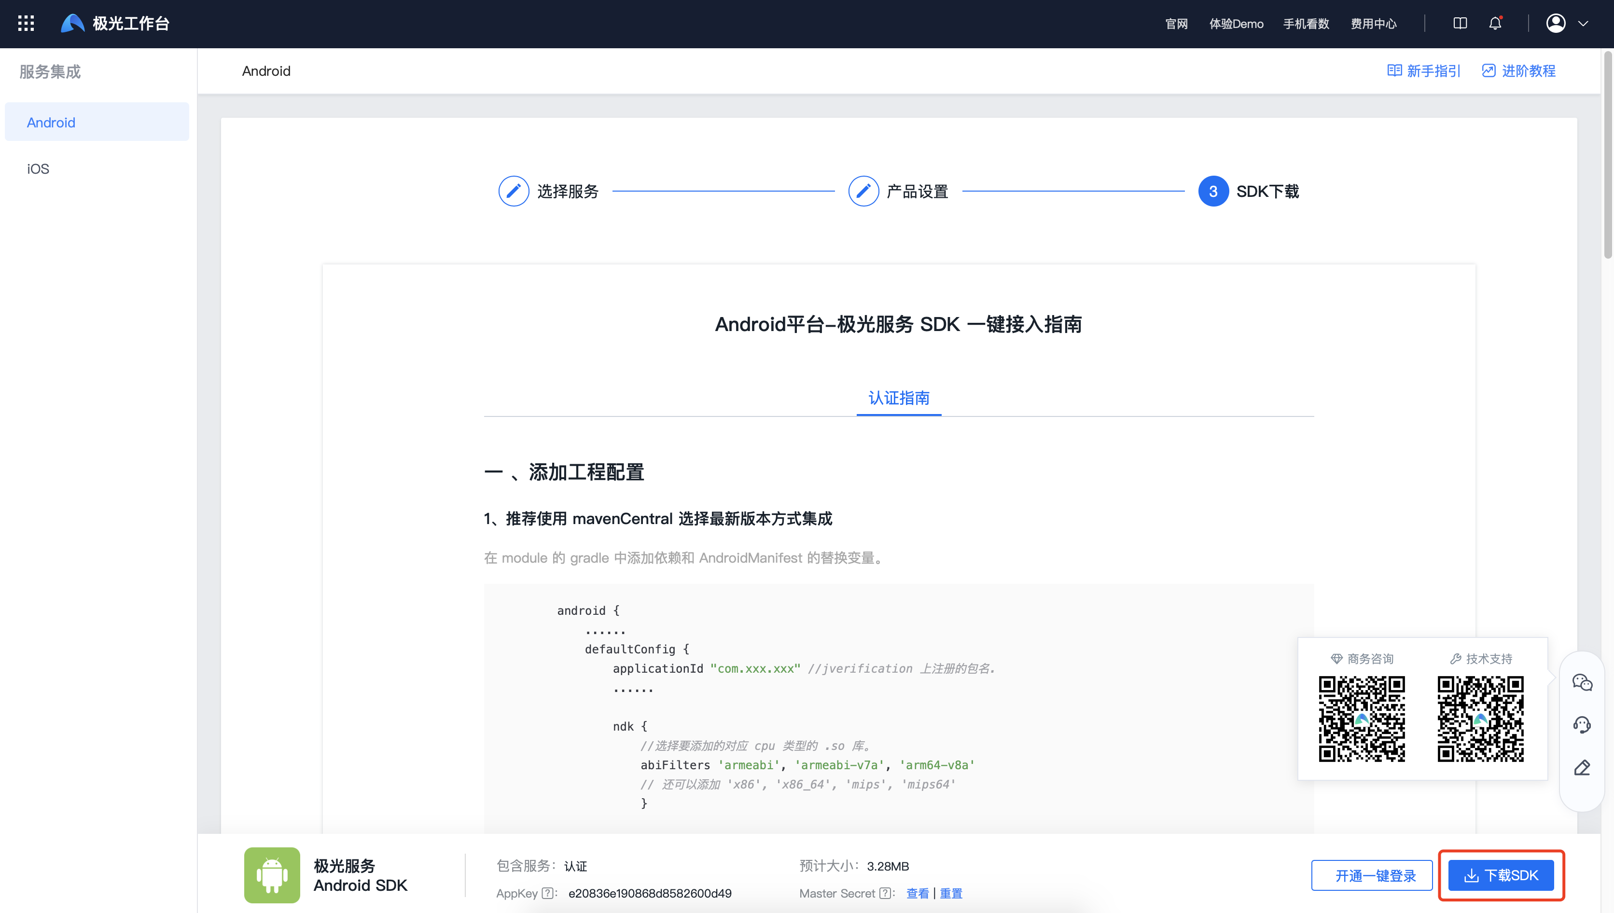Click the 开通一键登录 button

pyautogui.click(x=1372, y=875)
